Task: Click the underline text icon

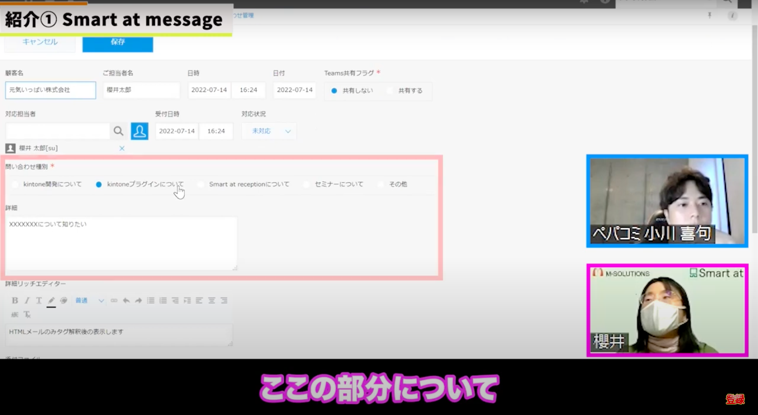Action: click(39, 301)
